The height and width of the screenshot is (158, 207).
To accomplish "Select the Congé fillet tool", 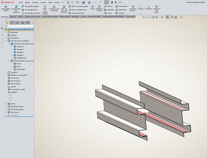I will pyautogui.click(x=92, y=8).
